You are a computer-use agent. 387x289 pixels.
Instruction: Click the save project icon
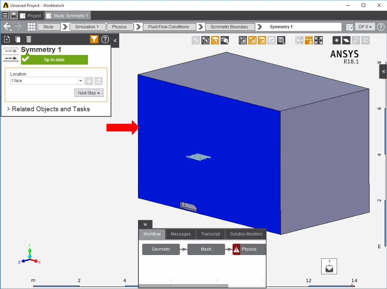click(x=14, y=15)
